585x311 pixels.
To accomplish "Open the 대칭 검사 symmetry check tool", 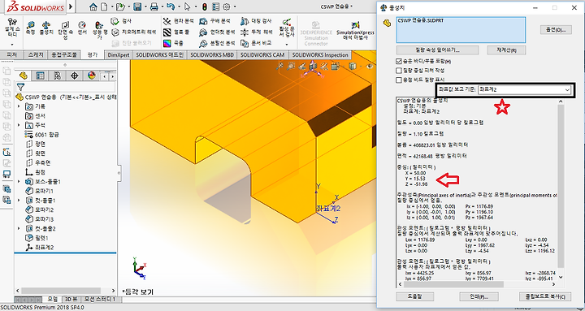I will tap(256, 21).
